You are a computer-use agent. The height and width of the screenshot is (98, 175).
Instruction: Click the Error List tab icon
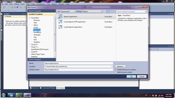tap(31, 88)
